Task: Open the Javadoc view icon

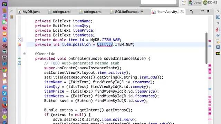Action: (218, 35)
